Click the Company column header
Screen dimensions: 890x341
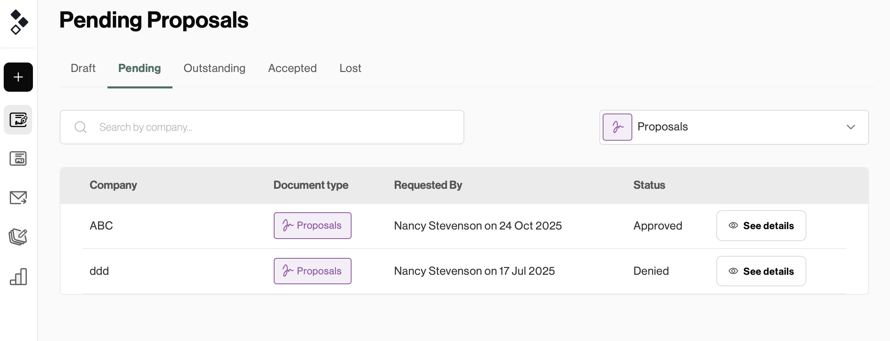113,185
